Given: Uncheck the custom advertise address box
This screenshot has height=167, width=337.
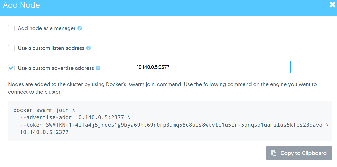Looking at the screenshot, I should (x=11, y=68).
